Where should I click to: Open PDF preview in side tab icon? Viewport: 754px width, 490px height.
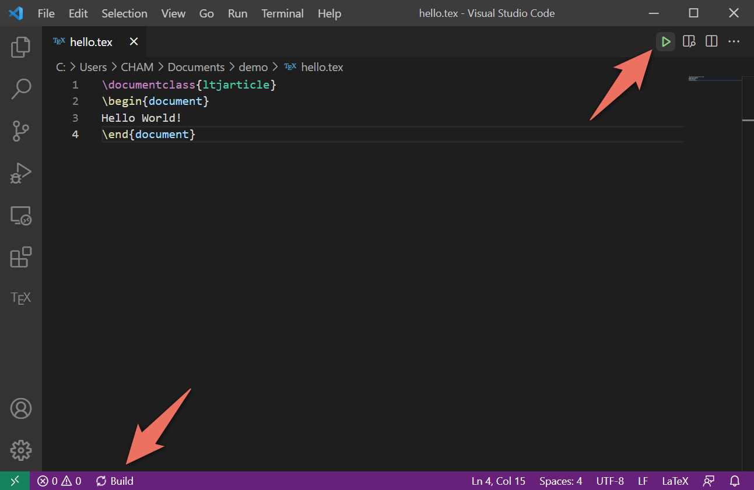tap(689, 41)
